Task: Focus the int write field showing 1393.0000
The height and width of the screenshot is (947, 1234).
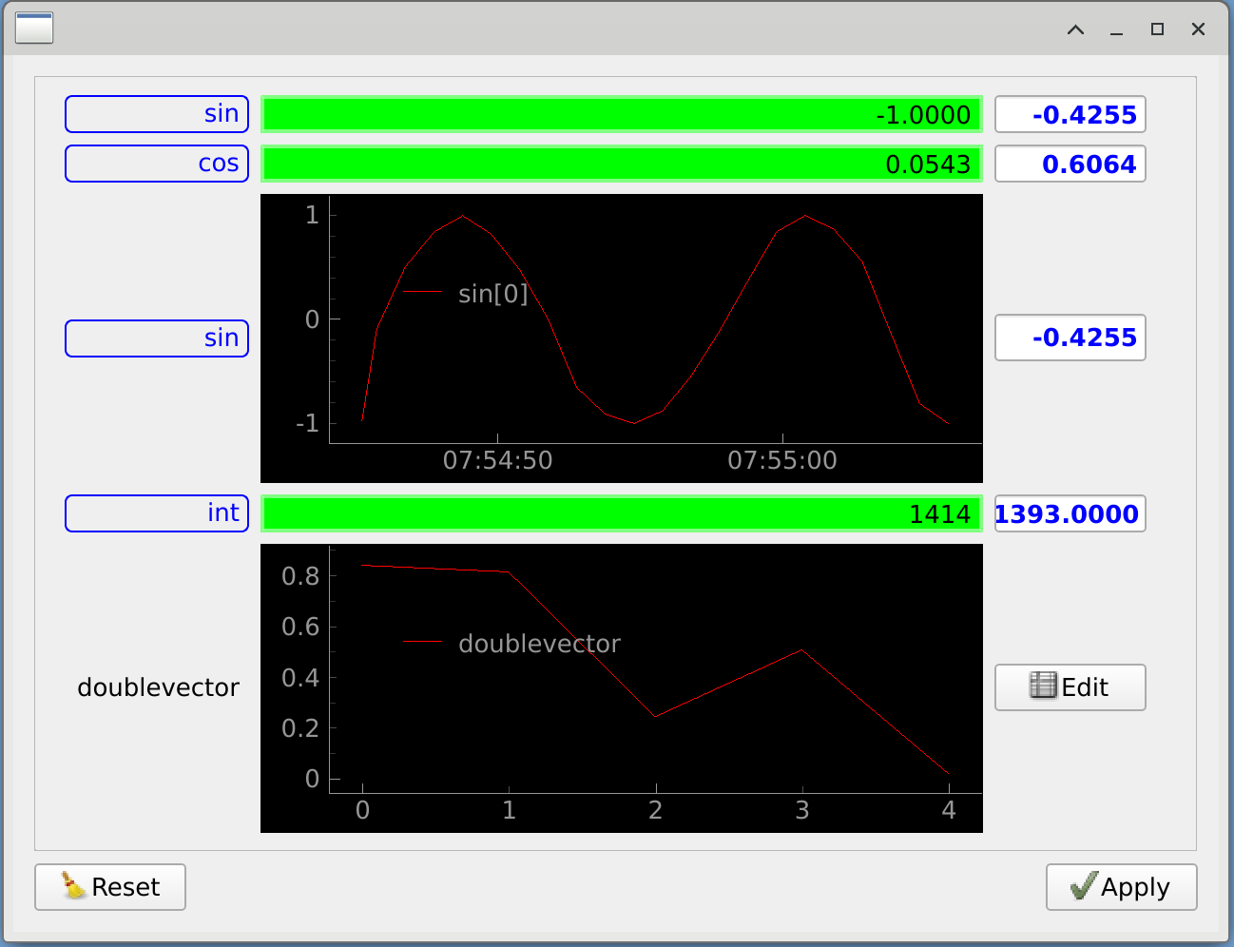Action: pos(1070,513)
